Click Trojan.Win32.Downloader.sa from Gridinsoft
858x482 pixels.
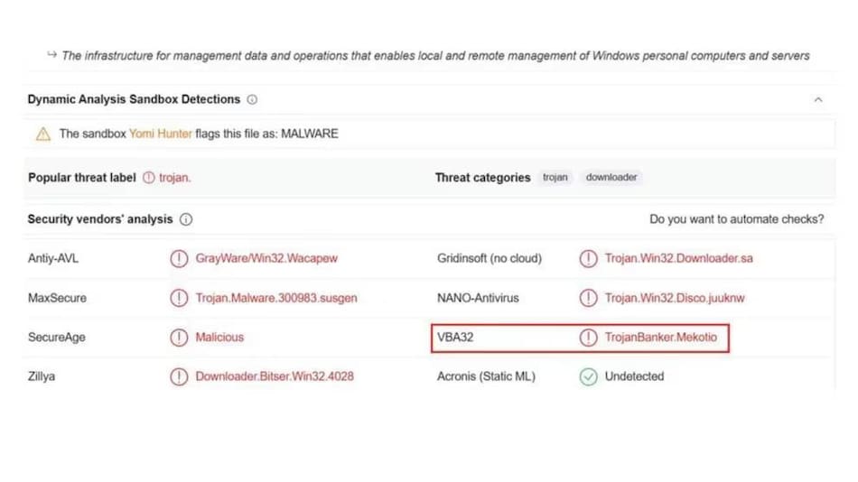(678, 259)
